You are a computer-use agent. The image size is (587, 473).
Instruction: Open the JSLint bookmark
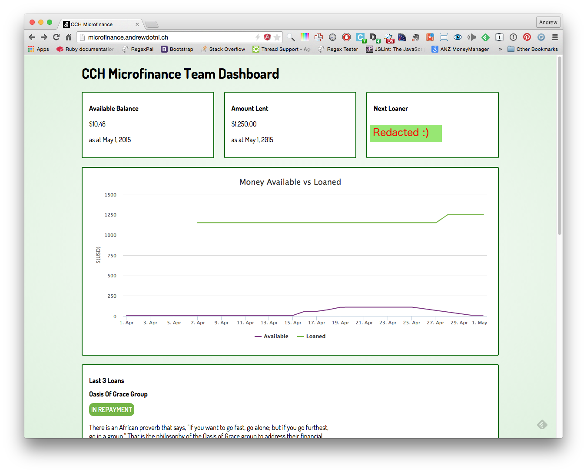tap(395, 49)
